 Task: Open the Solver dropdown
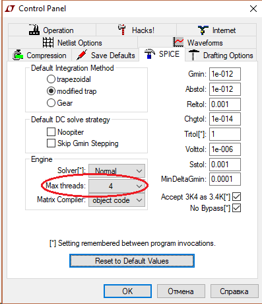tap(117, 171)
